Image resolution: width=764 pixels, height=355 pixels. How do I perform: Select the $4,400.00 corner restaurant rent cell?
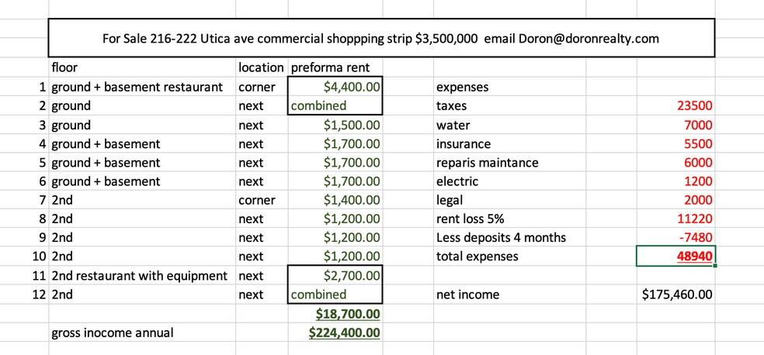pyautogui.click(x=335, y=87)
